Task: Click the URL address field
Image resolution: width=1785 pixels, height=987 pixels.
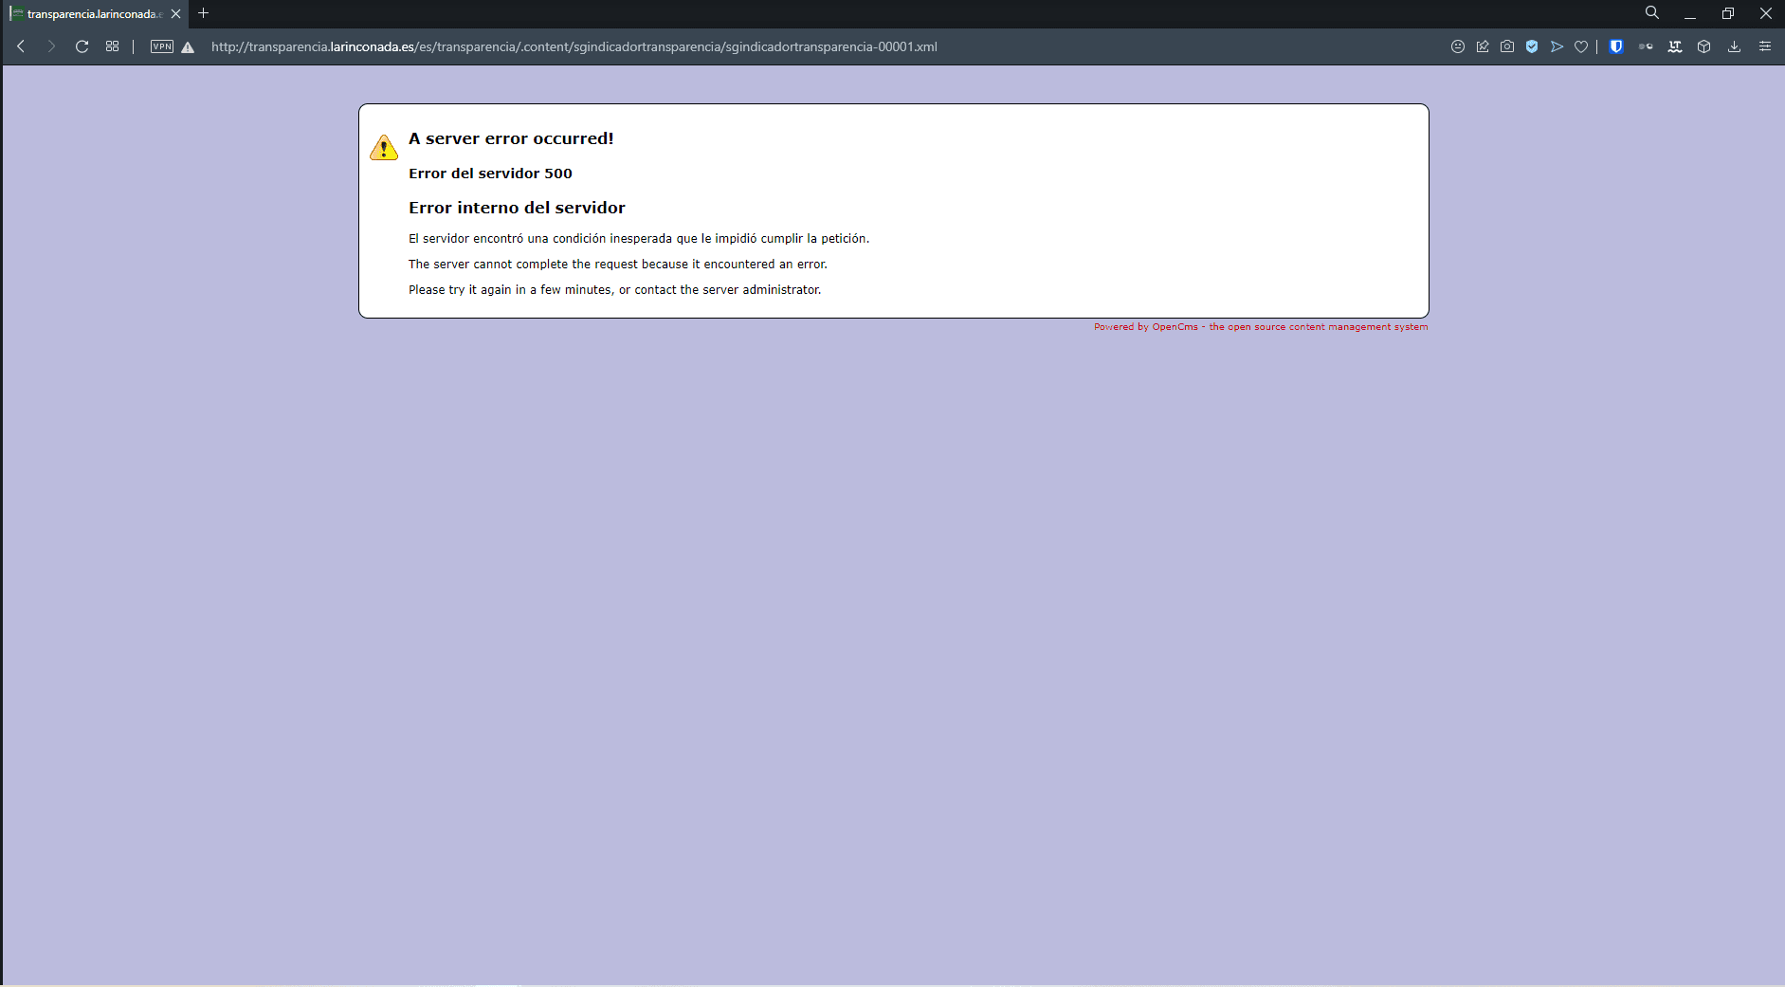Action: (574, 46)
